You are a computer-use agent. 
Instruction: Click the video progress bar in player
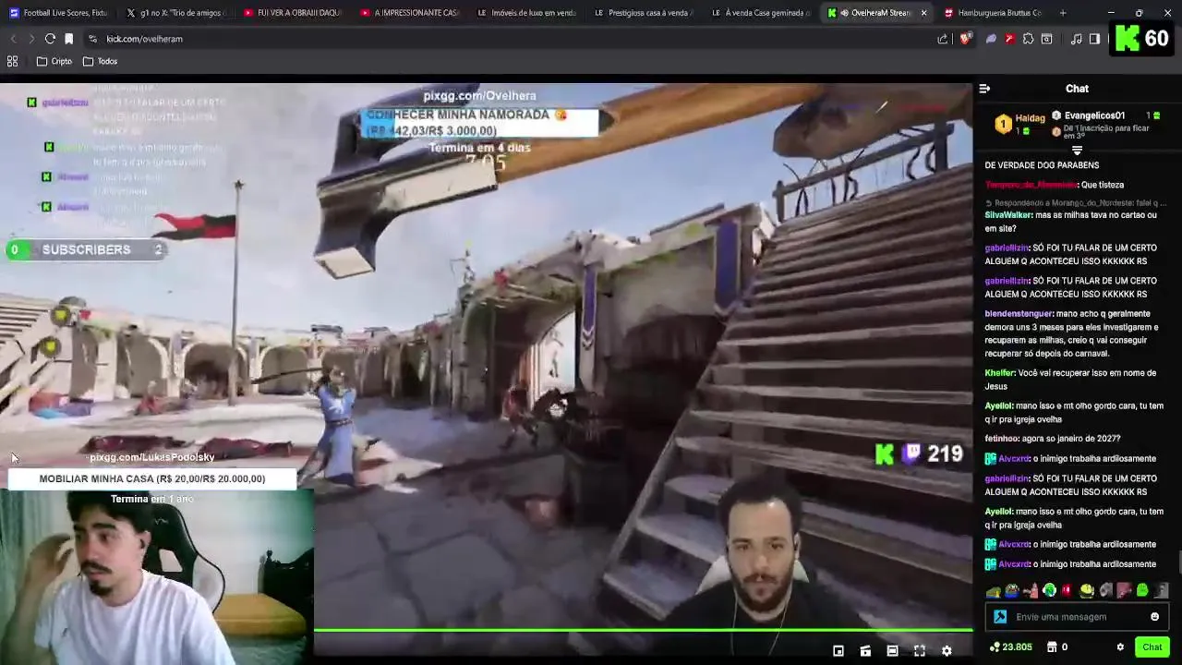coord(644,631)
